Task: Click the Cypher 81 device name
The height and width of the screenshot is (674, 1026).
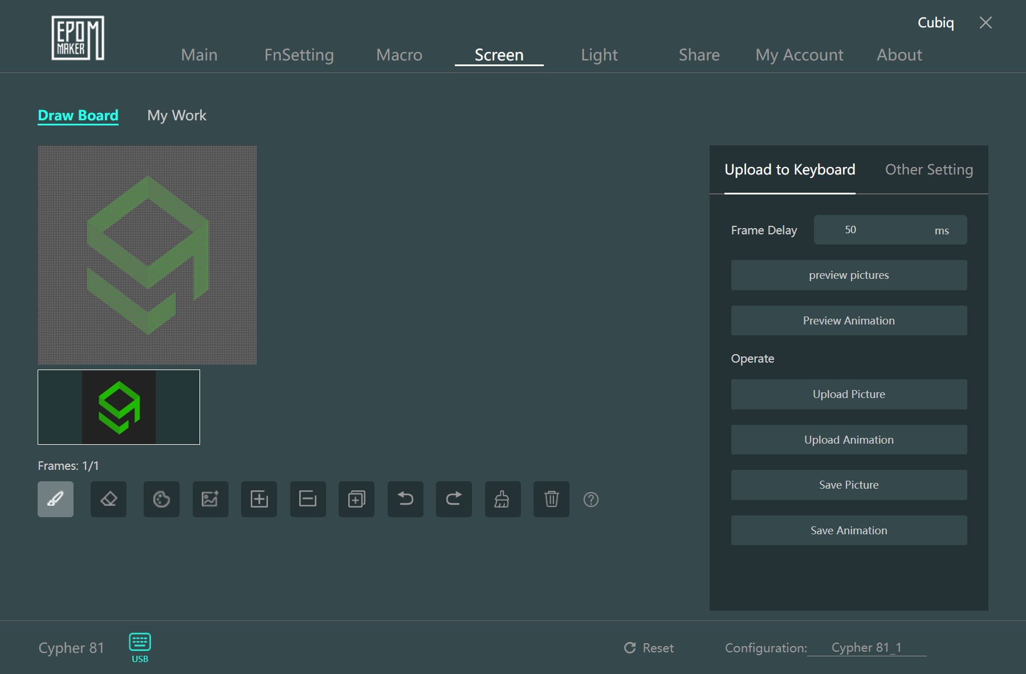Action: (x=71, y=648)
